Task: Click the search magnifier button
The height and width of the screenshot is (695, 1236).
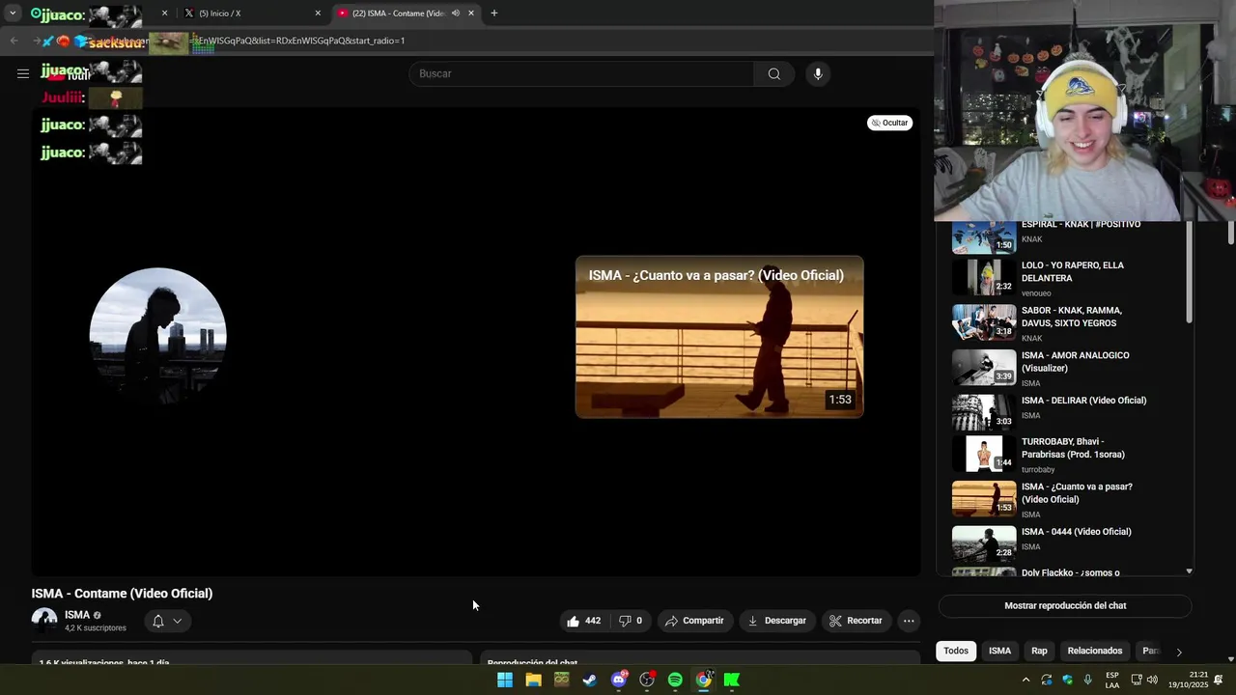Action: pos(774,74)
